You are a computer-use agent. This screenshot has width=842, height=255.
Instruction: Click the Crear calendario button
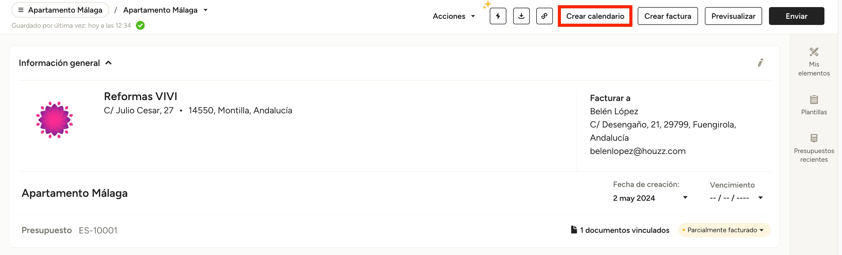(595, 16)
